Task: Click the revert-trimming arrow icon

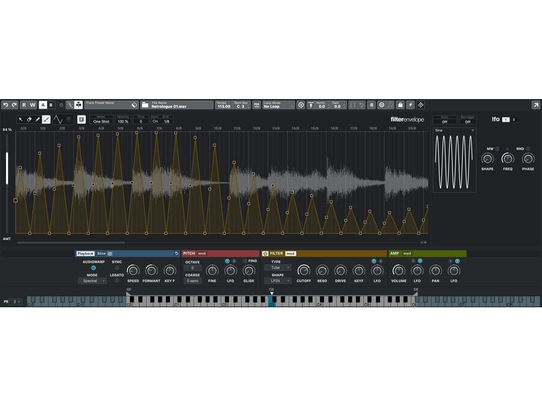Action: (x=360, y=105)
